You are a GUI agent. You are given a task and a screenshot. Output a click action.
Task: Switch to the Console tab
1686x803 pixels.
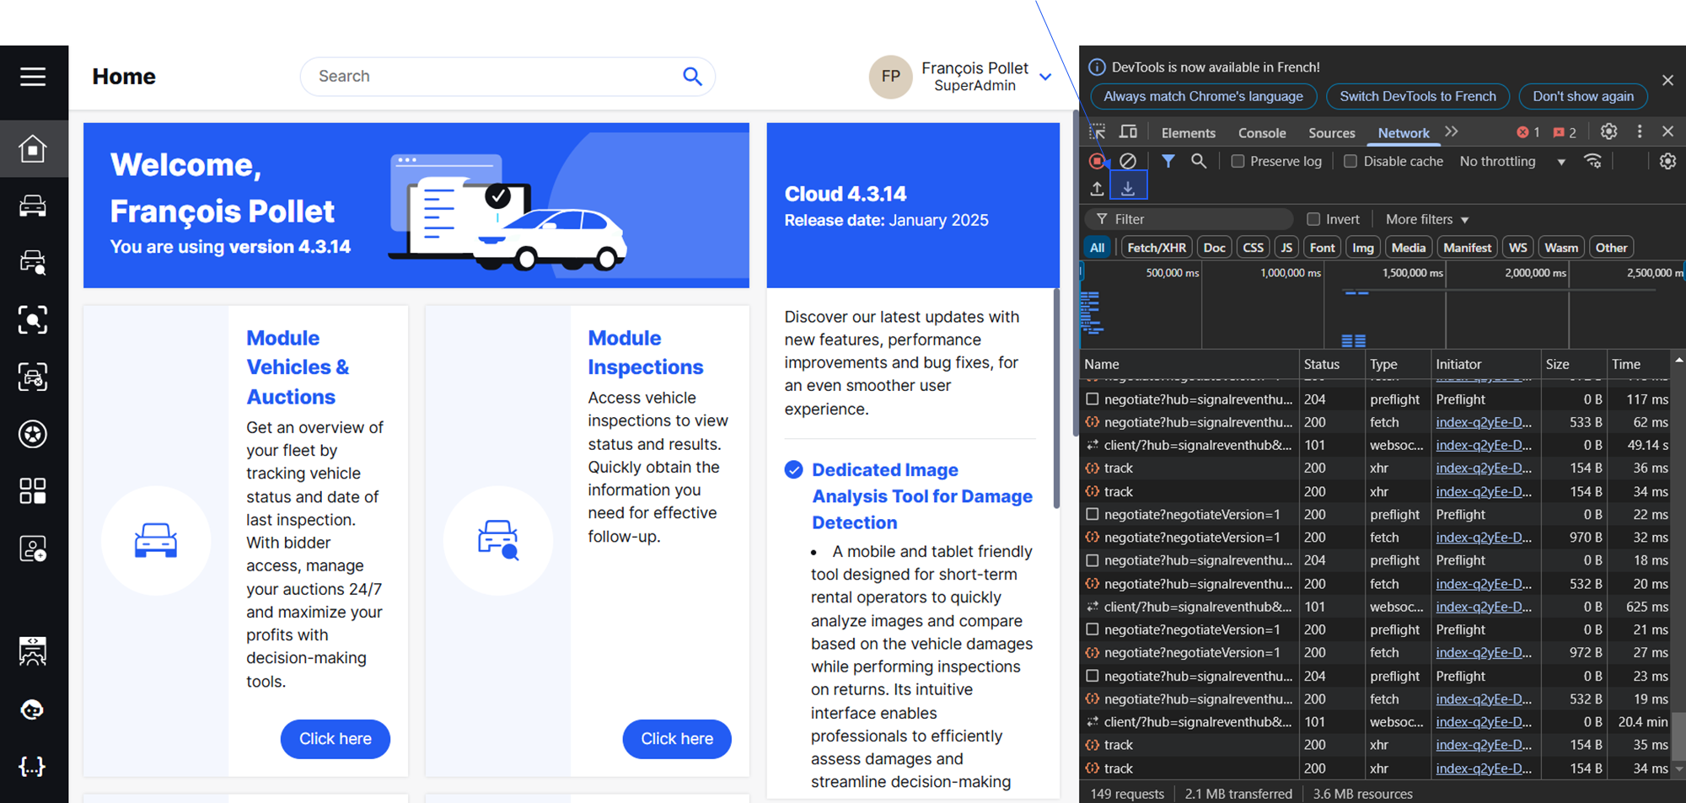(1261, 133)
